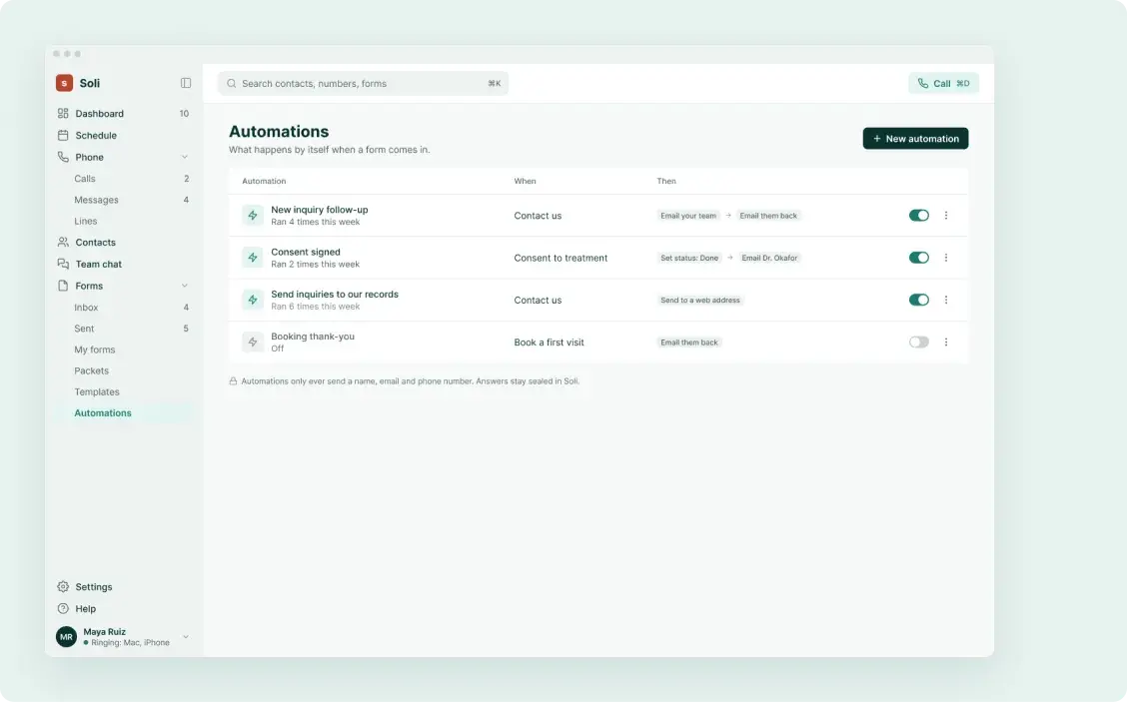Screen dimensions: 1127x702
Task: Enable the Booking thank-you automation
Action: (918, 343)
